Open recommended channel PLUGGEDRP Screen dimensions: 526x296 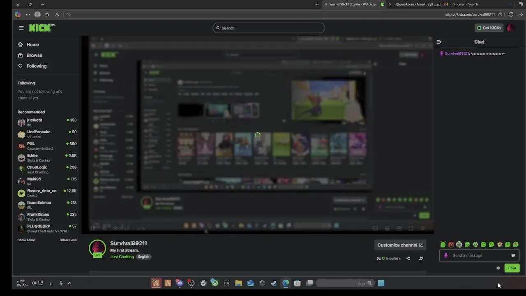click(x=47, y=229)
